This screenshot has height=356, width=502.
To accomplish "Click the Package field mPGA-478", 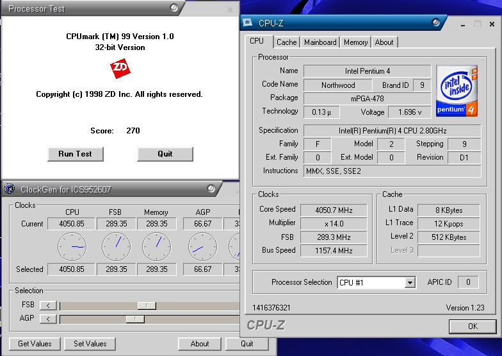I will click(x=368, y=99).
